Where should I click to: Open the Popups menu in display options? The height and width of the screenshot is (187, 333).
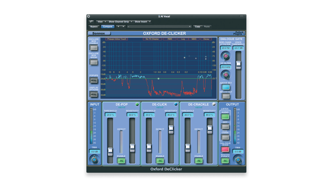click(x=93, y=80)
